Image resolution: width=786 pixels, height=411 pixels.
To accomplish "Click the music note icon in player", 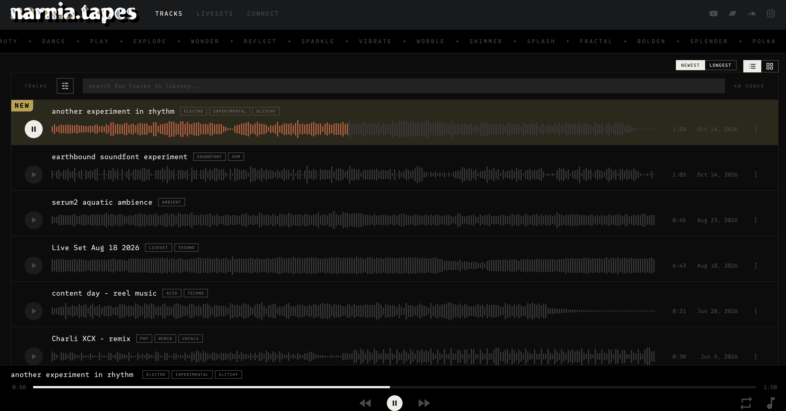I will (771, 403).
